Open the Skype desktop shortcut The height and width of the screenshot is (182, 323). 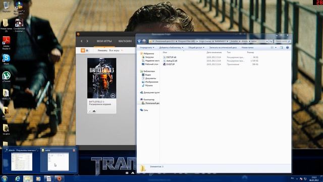(6, 60)
